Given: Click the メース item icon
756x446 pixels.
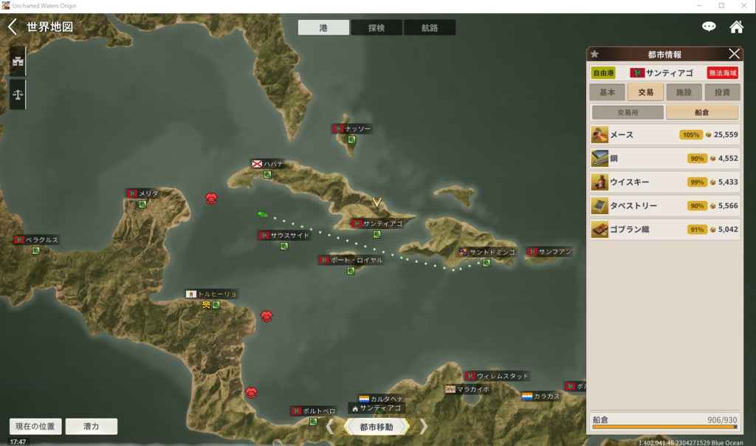Looking at the screenshot, I should click(x=599, y=134).
